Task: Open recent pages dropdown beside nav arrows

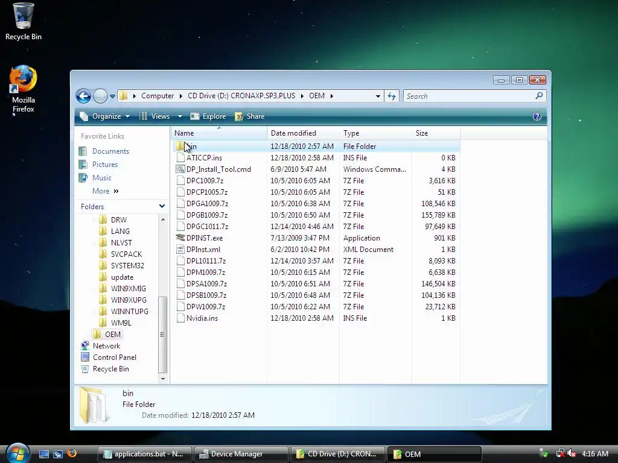Action: click(112, 96)
